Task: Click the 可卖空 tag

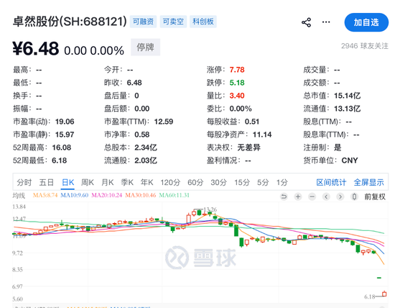Action: [x=173, y=22]
